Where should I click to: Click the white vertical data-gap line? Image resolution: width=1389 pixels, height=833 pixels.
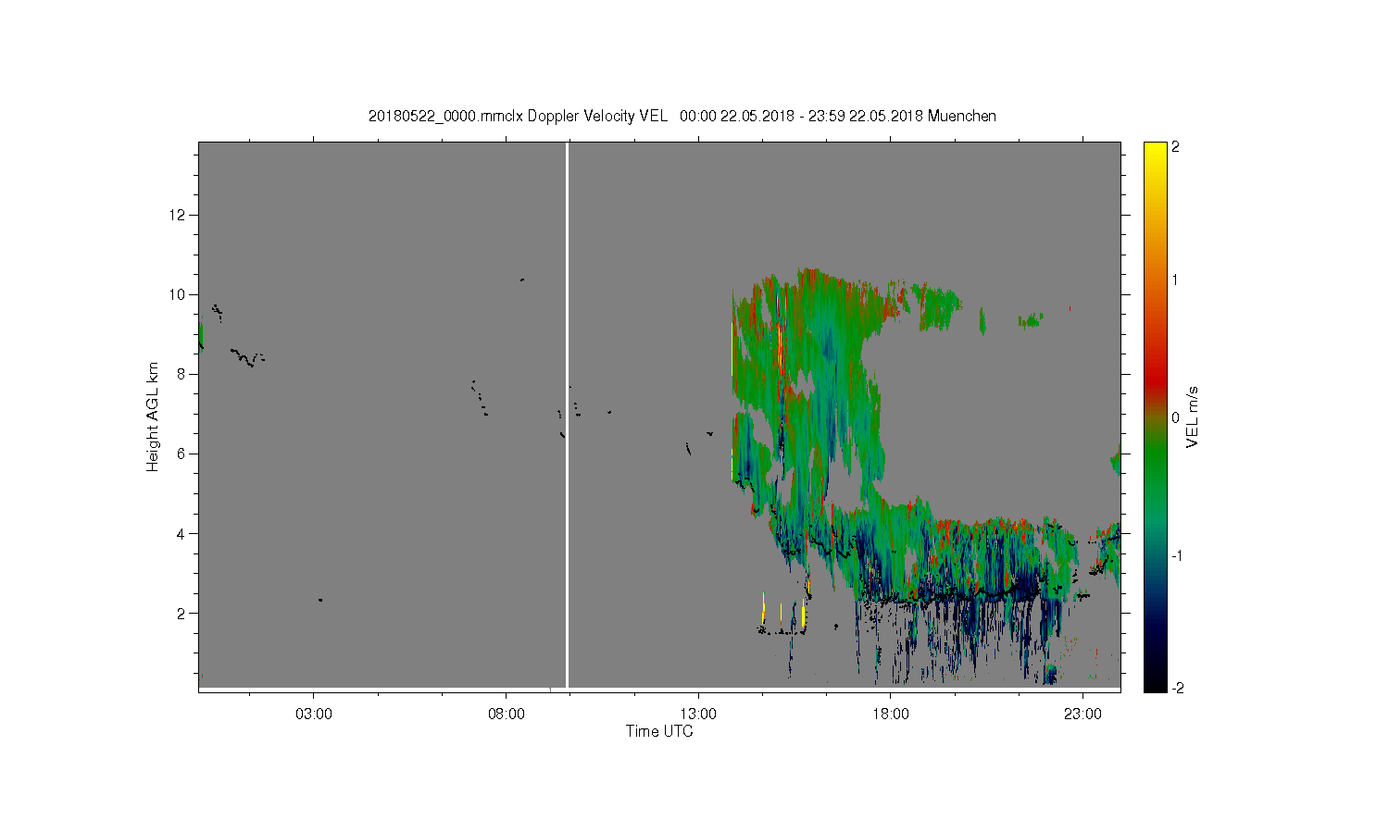pos(568,415)
